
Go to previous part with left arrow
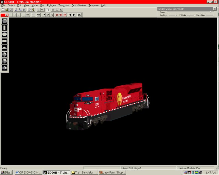pos(70,15)
